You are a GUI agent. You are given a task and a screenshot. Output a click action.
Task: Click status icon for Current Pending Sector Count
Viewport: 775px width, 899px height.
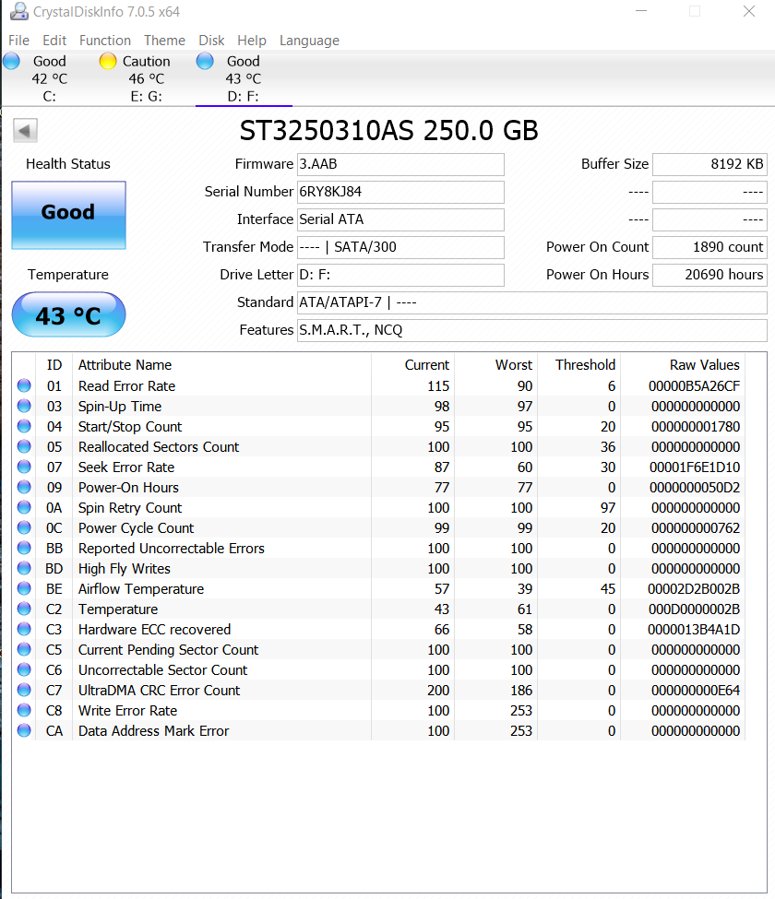pos(24,650)
